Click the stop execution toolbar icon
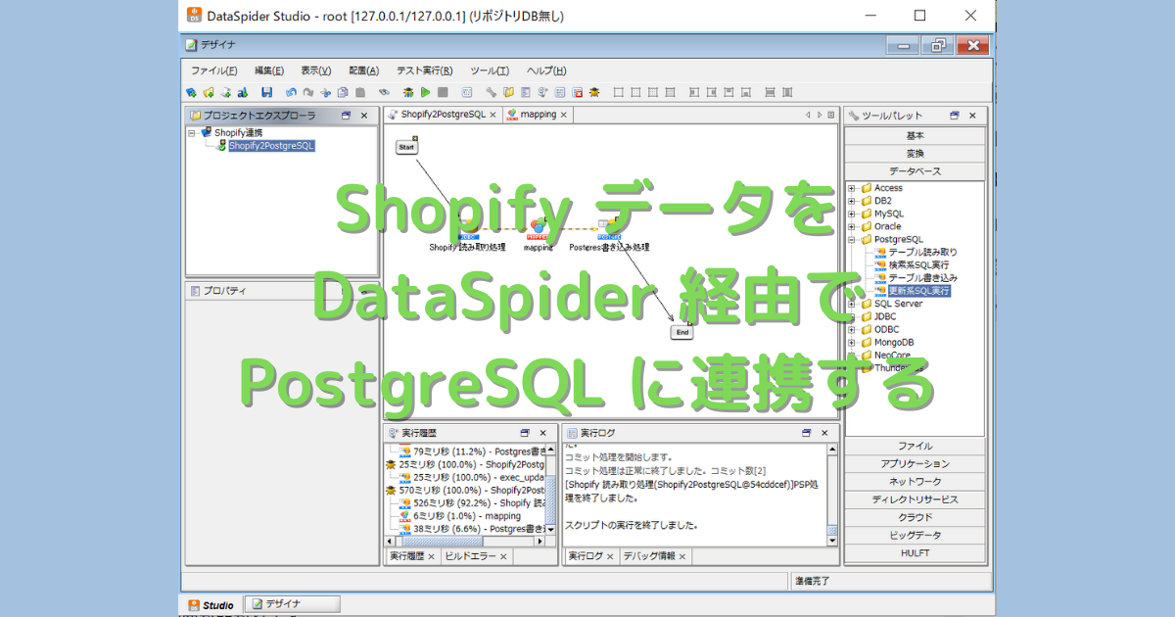1175x617 pixels. pyautogui.click(x=443, y=92)
